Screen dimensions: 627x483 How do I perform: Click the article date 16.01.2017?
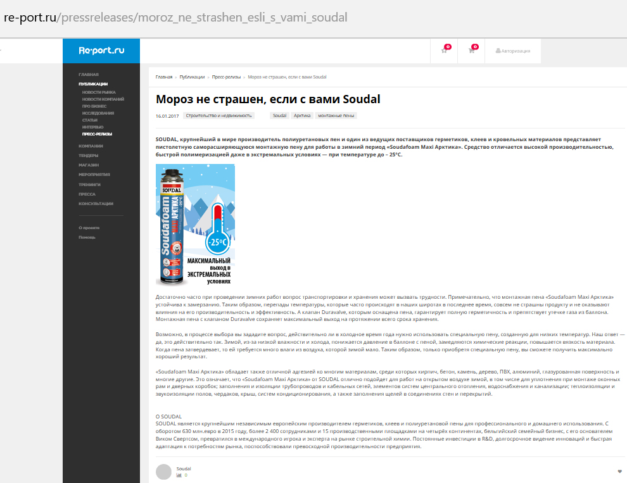[x=167, y=116]
